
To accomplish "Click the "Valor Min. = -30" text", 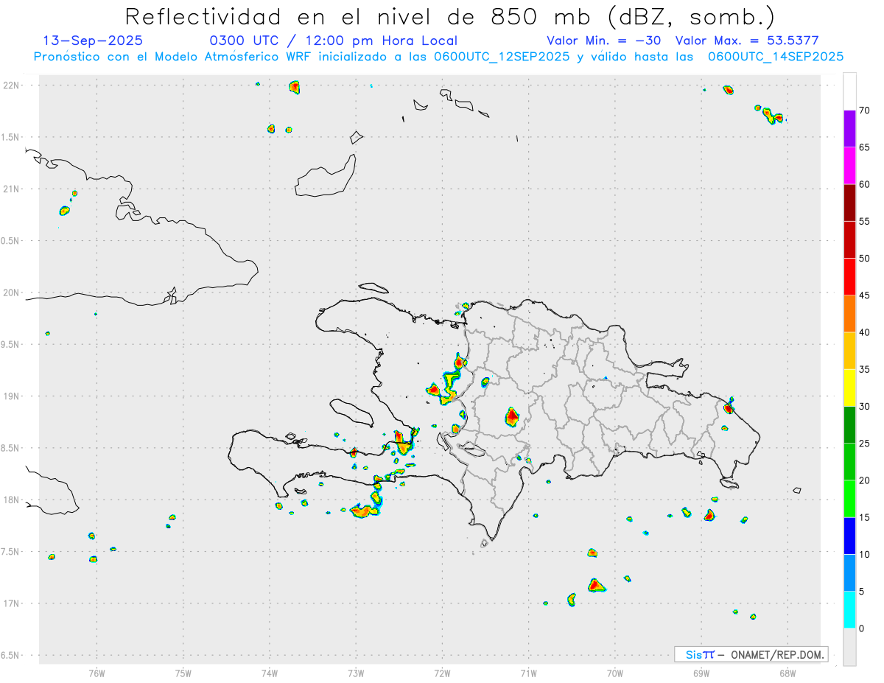I will click(604, 41).
